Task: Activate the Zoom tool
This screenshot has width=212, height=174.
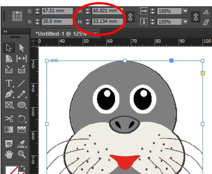Action: 22,154
